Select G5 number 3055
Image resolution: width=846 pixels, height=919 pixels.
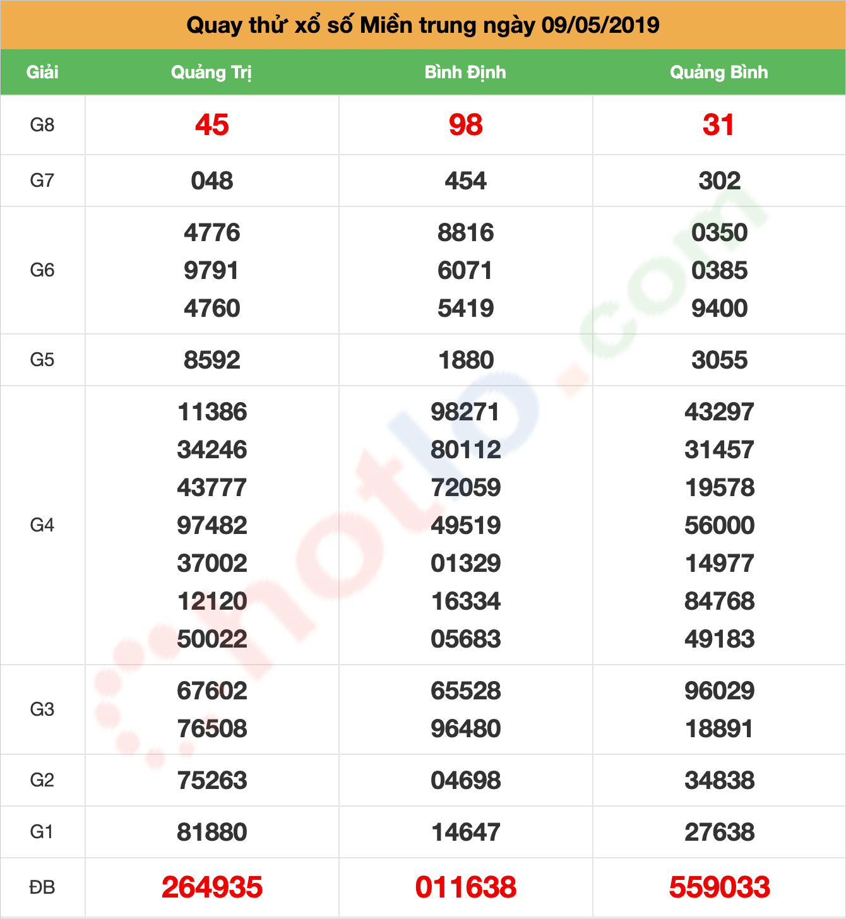(720, 360)
